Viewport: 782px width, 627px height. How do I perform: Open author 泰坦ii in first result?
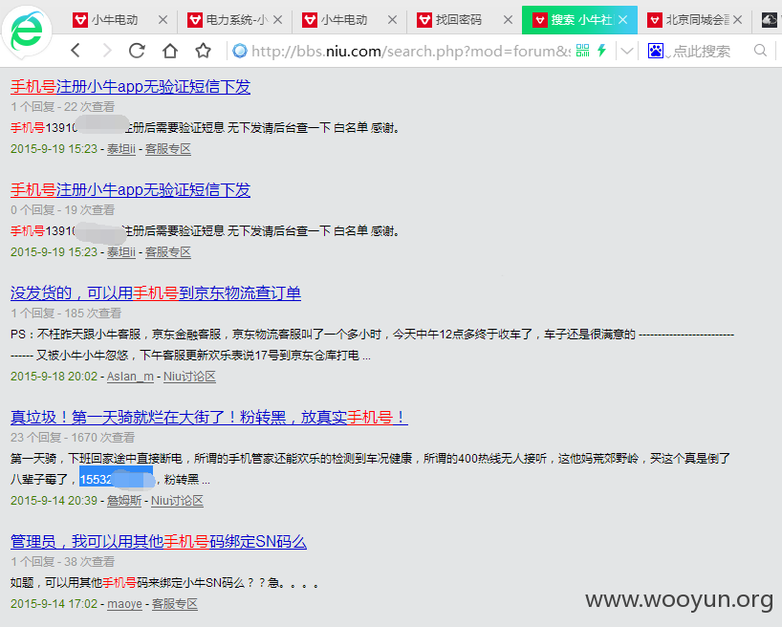coord(121,149)
